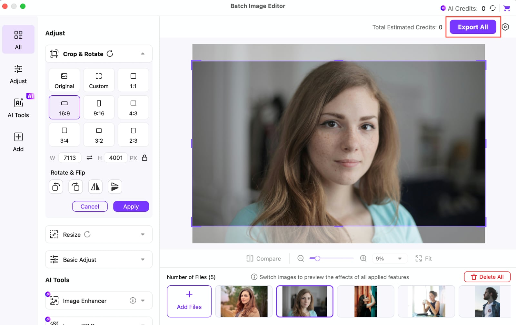
Task: Switch to the AI Tools sidebar tab
Action: point(18,108)
